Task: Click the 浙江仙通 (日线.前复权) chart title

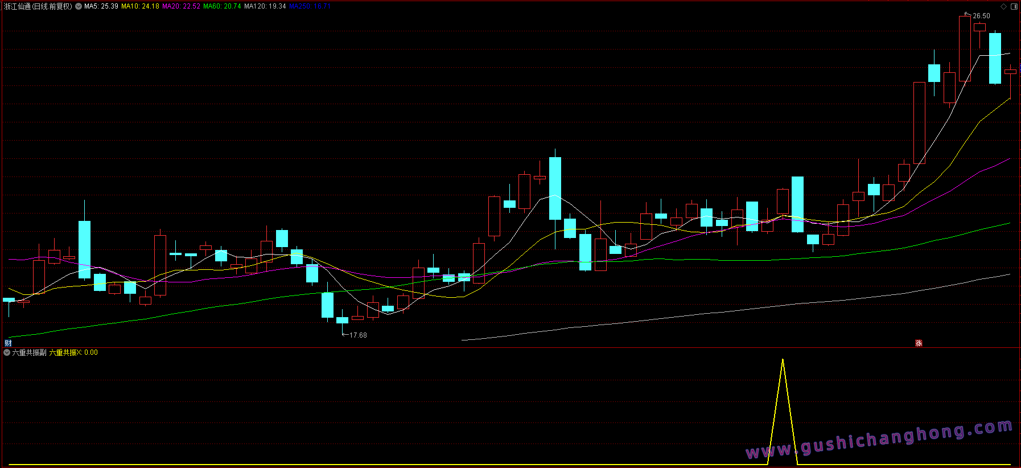Action: pyautogui.click(x=38, y=7)
